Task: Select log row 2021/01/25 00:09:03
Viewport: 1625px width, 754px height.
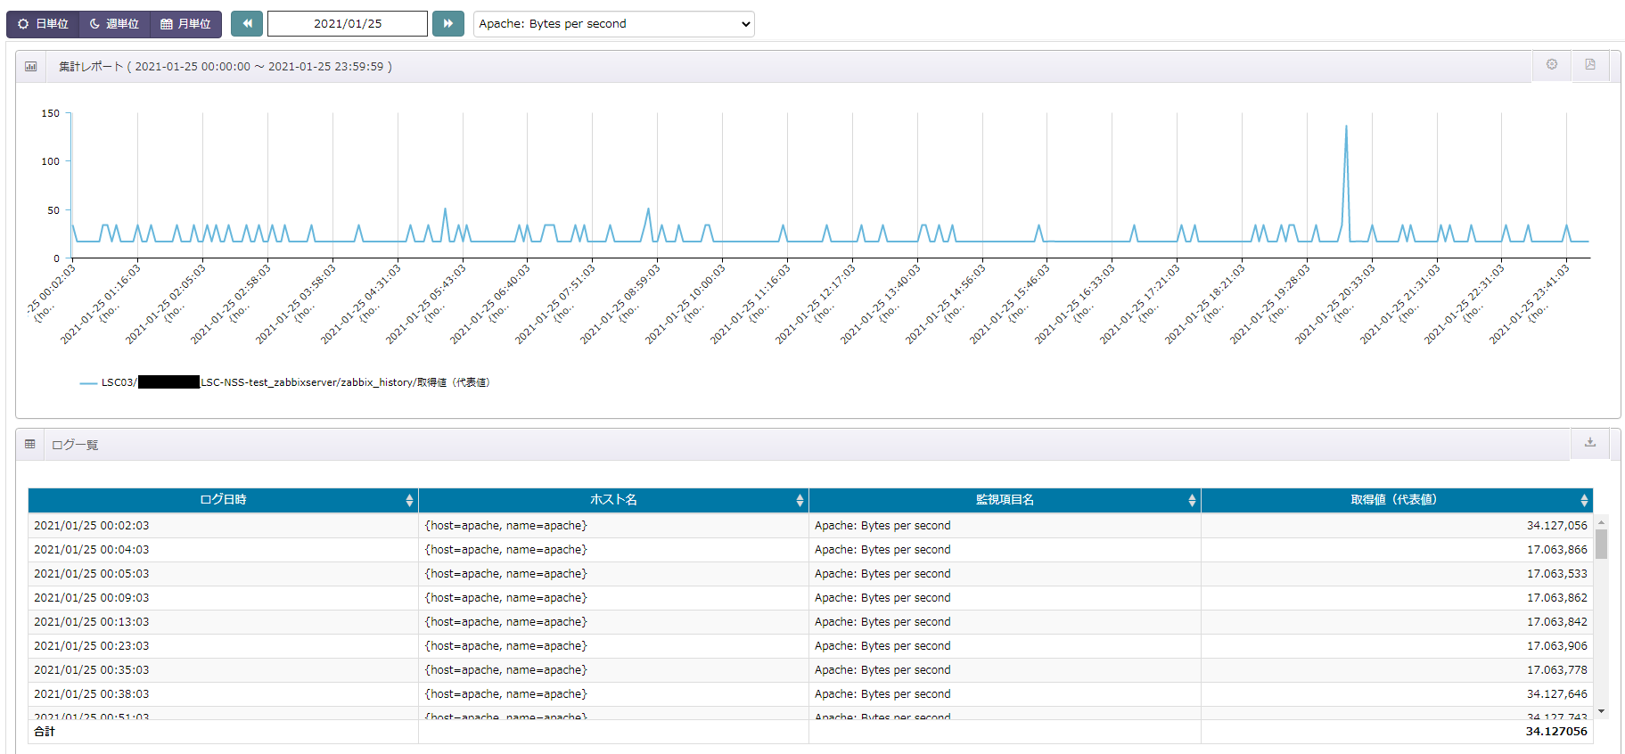Action: 810,598
